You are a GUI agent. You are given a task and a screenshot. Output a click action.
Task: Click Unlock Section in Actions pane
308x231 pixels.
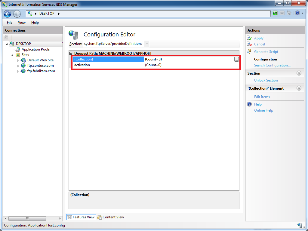tap(266, 80)
